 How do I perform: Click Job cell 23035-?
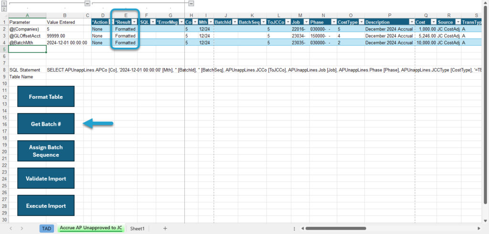tap(300, 43)
